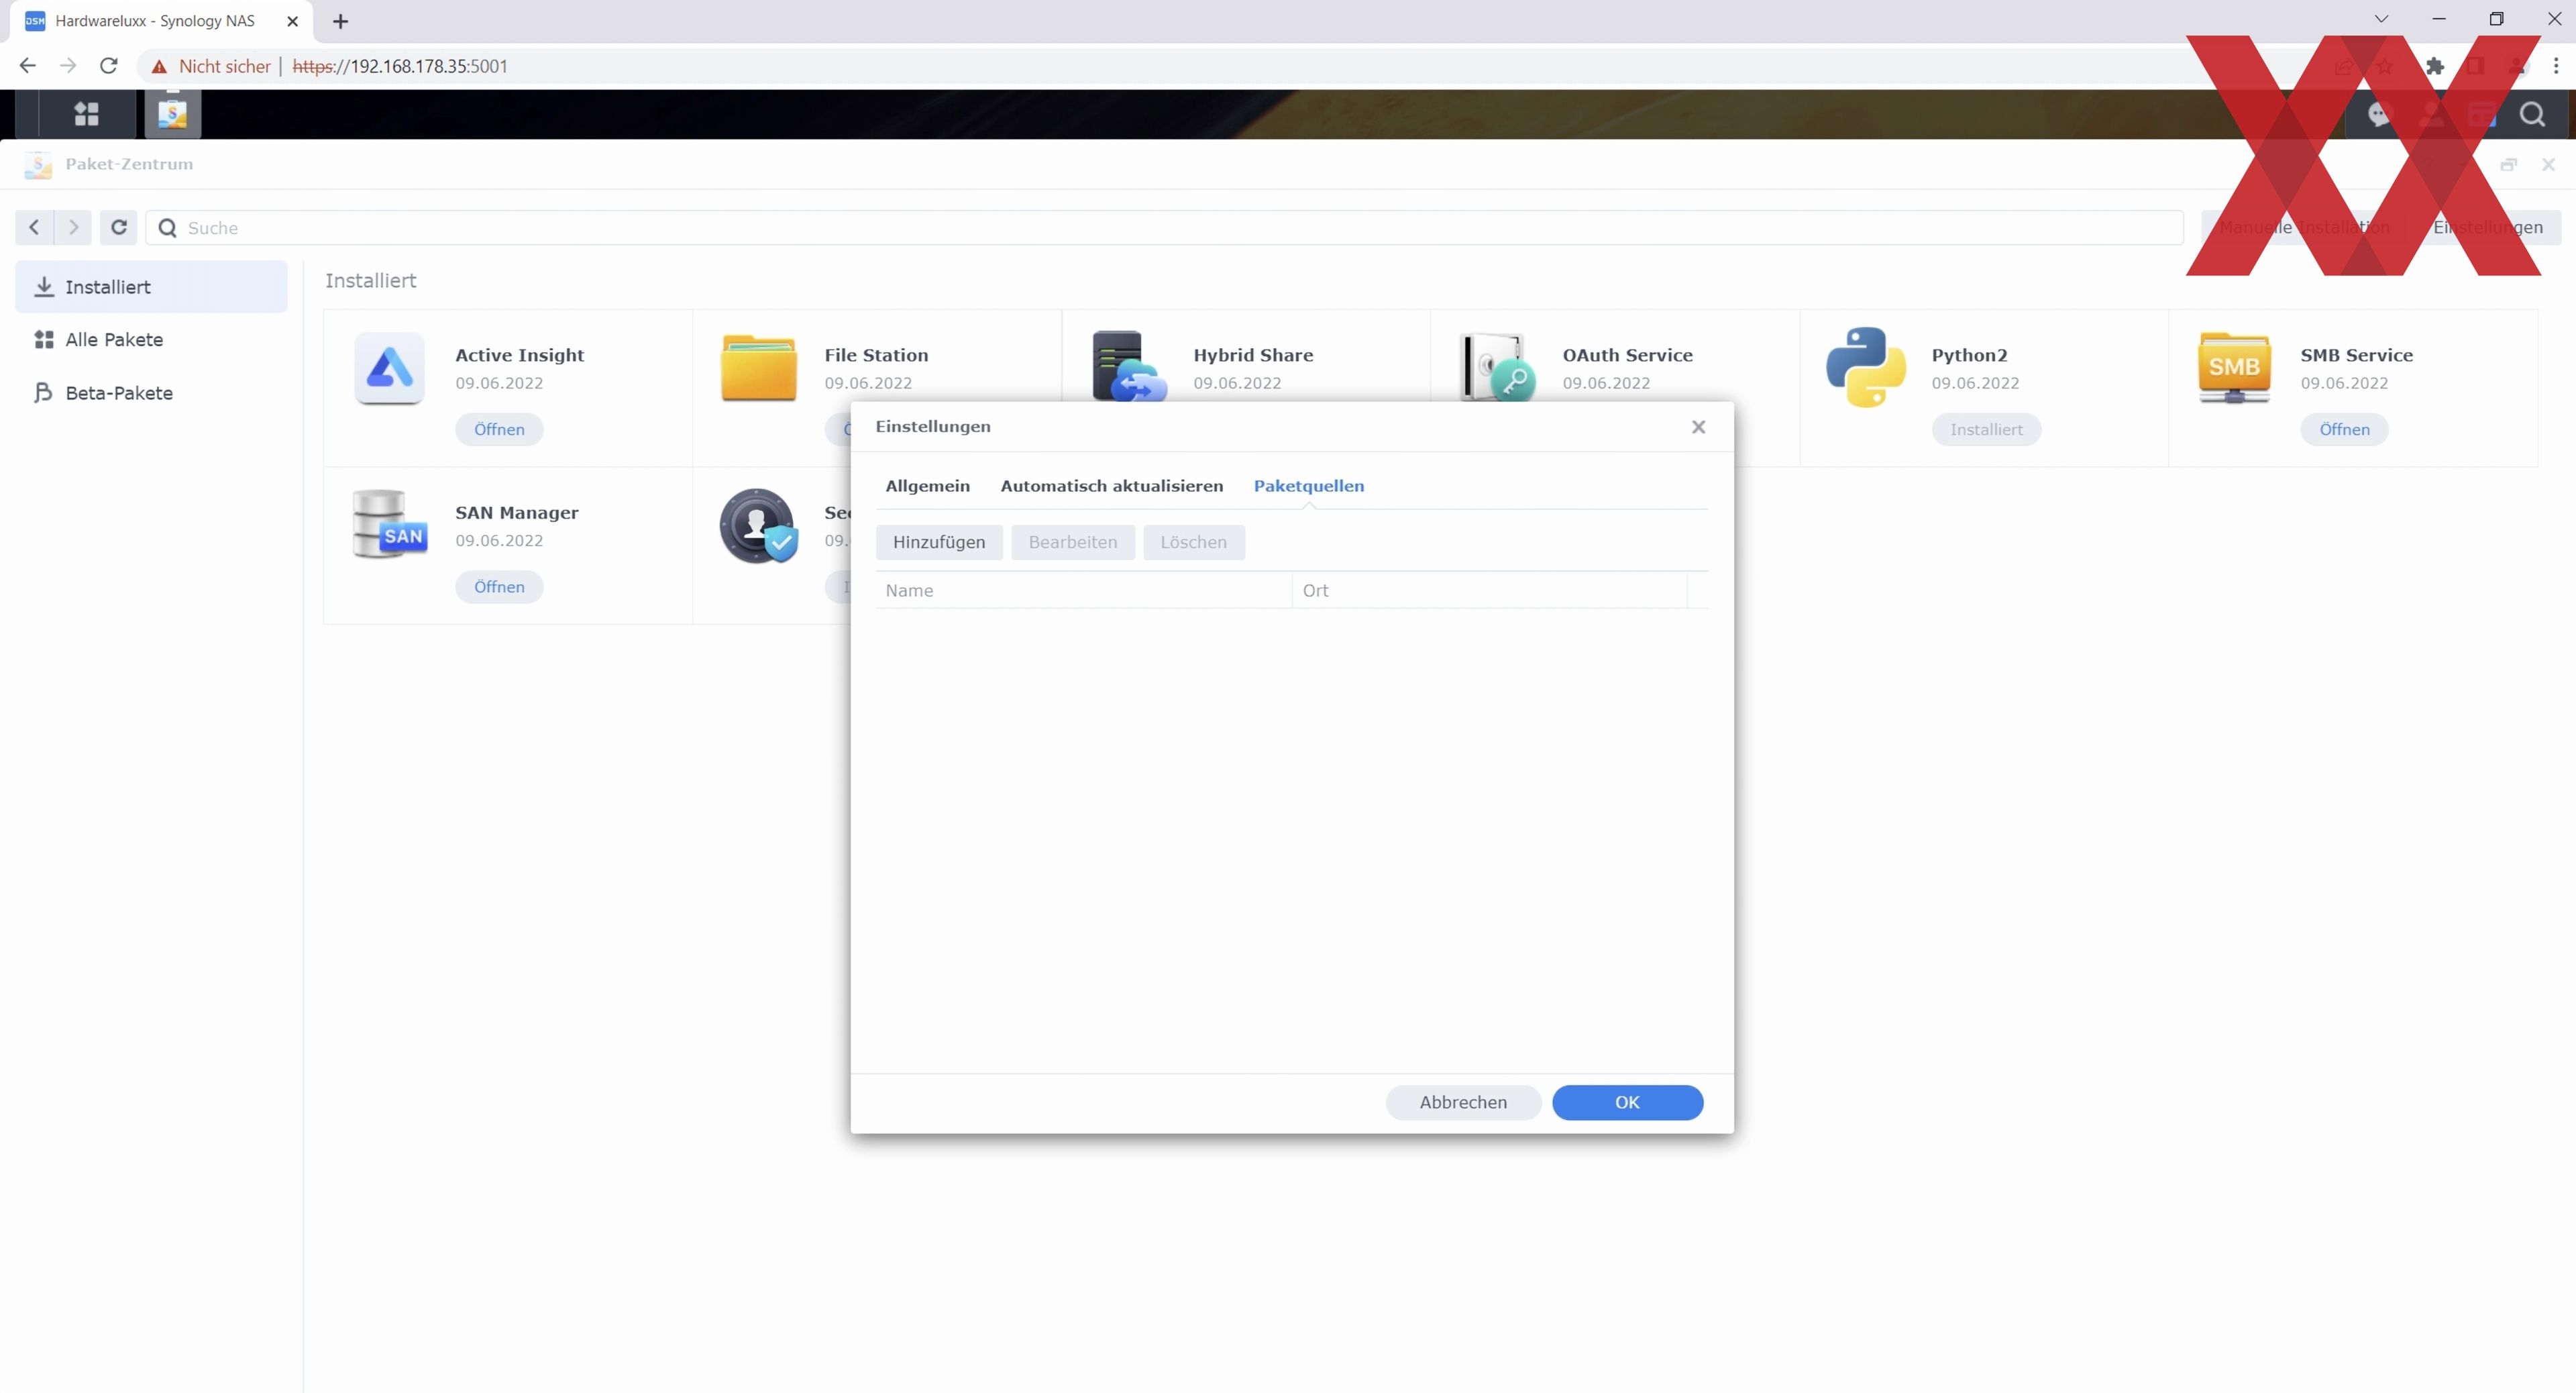Click the Active Insight package icon

[x=390, y=368]
